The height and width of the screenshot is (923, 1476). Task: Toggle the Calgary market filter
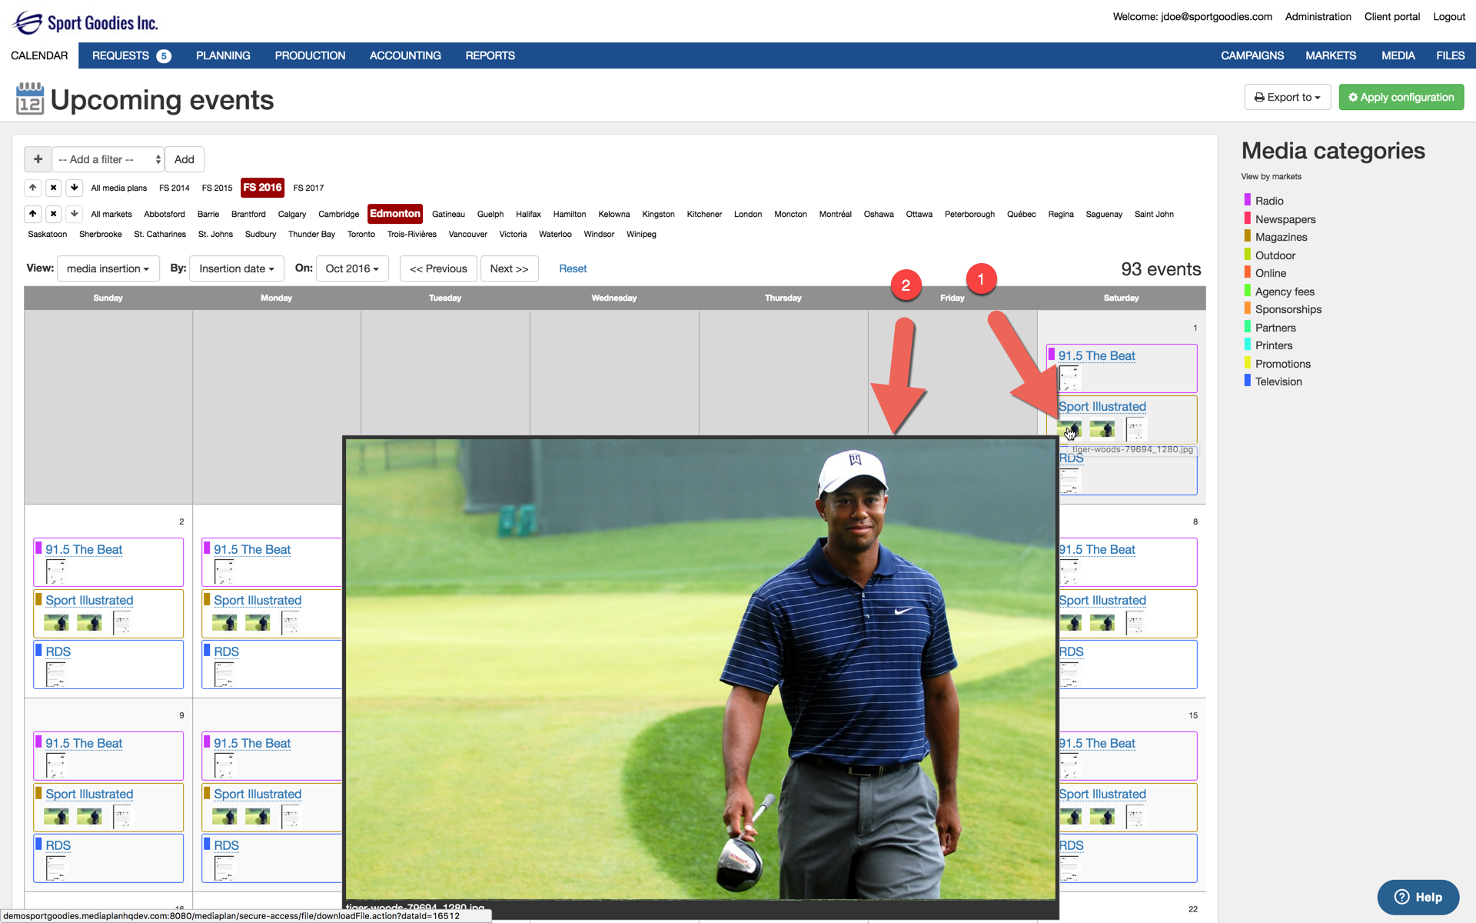click(x=291, y=214)
